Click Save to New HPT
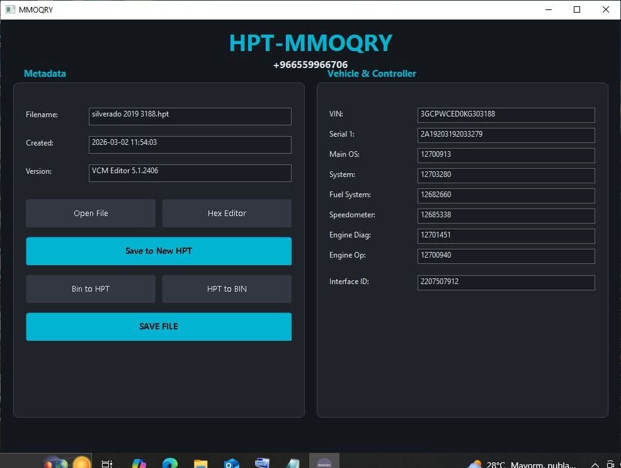621x468 pixels. pyautogui.click(x=159, y=251)
